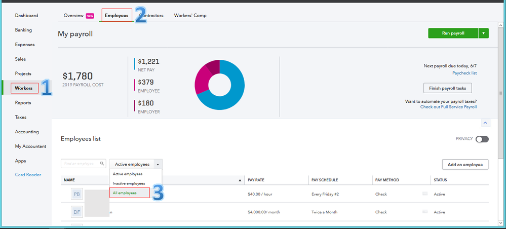The image size is (506, 229).
Task: Switch to the Workers' Comp tab
Action: (190, 16)
